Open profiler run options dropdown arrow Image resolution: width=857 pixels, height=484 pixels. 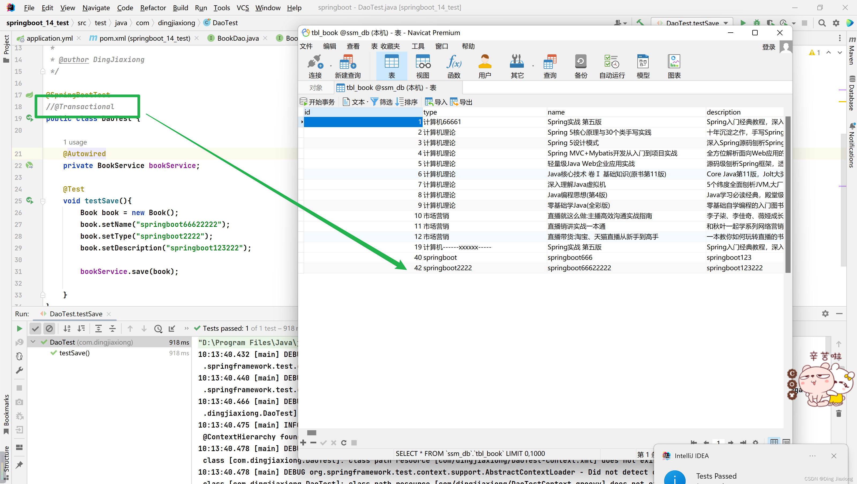pos(794,23)
